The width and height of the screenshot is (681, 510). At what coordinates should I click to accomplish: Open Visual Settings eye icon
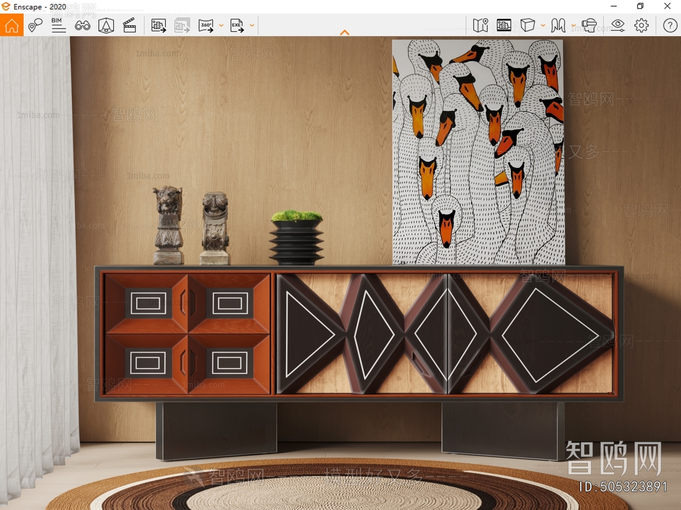(618, 25)
